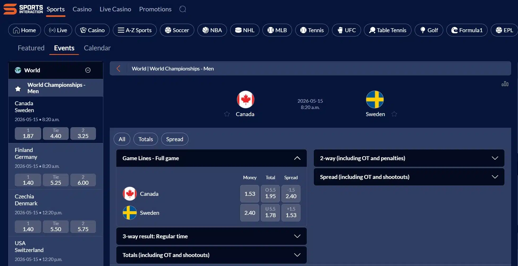The width and height of the screenshot is (518, 266).
Task: Open the Home category pill
Action: click(25, 30)
